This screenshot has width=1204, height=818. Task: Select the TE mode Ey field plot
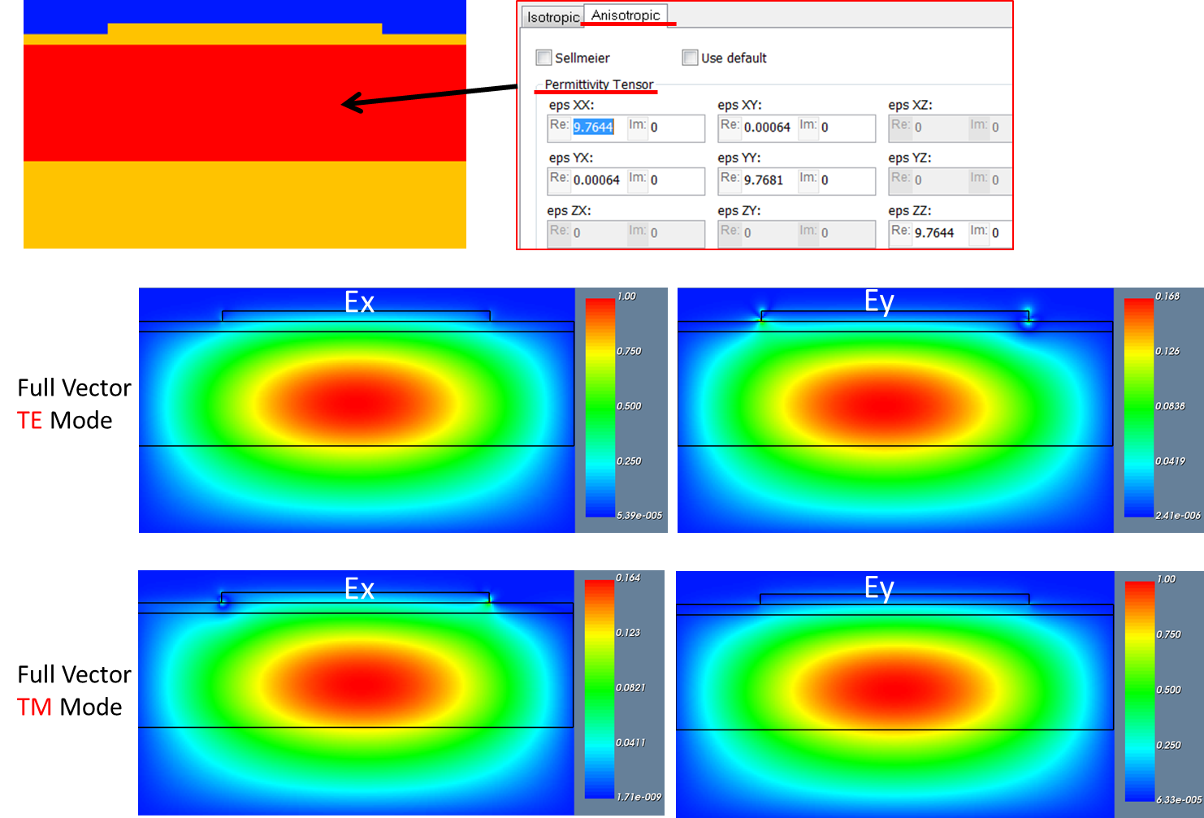pos(895,410)
